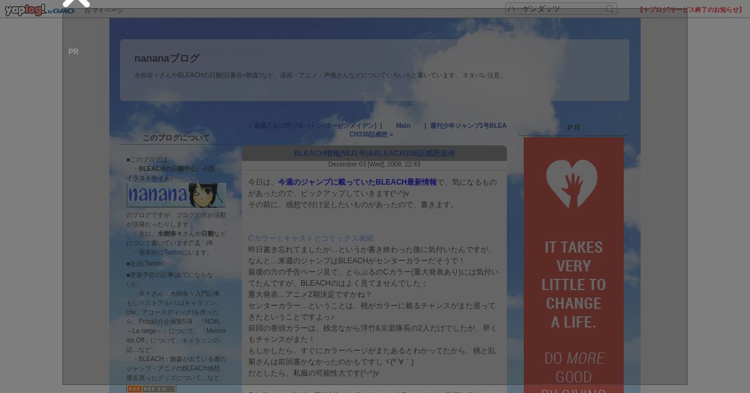Image resolution: width=750 pixels, height=393 pixels.
Task: Click the P R label above the red ad
Action: [574, 128]
